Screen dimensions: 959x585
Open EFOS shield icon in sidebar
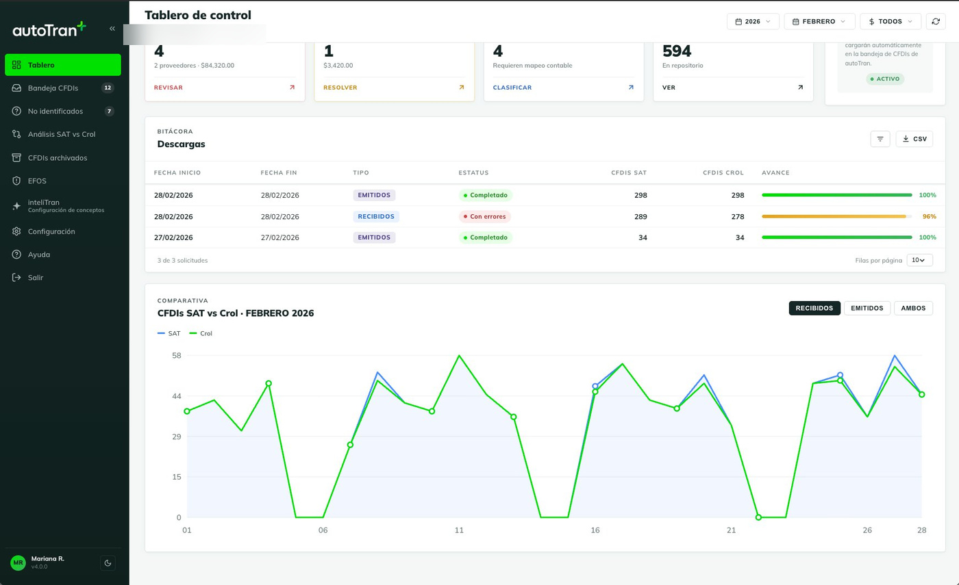tap(16, 181)
